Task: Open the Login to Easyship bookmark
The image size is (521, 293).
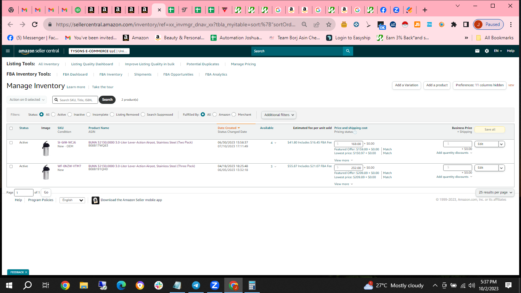Action: pos(348,38)
